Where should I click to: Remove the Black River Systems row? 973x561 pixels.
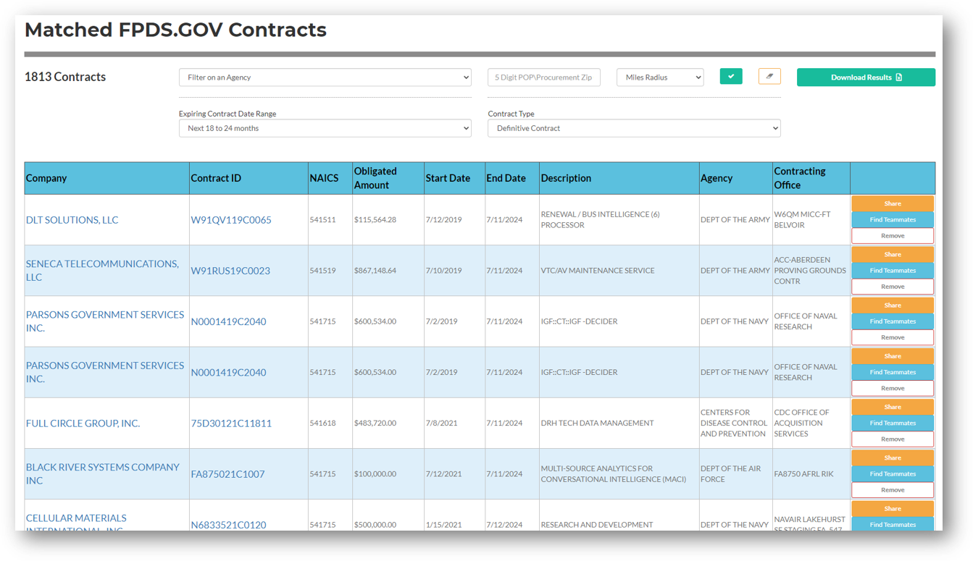[893, 489]
